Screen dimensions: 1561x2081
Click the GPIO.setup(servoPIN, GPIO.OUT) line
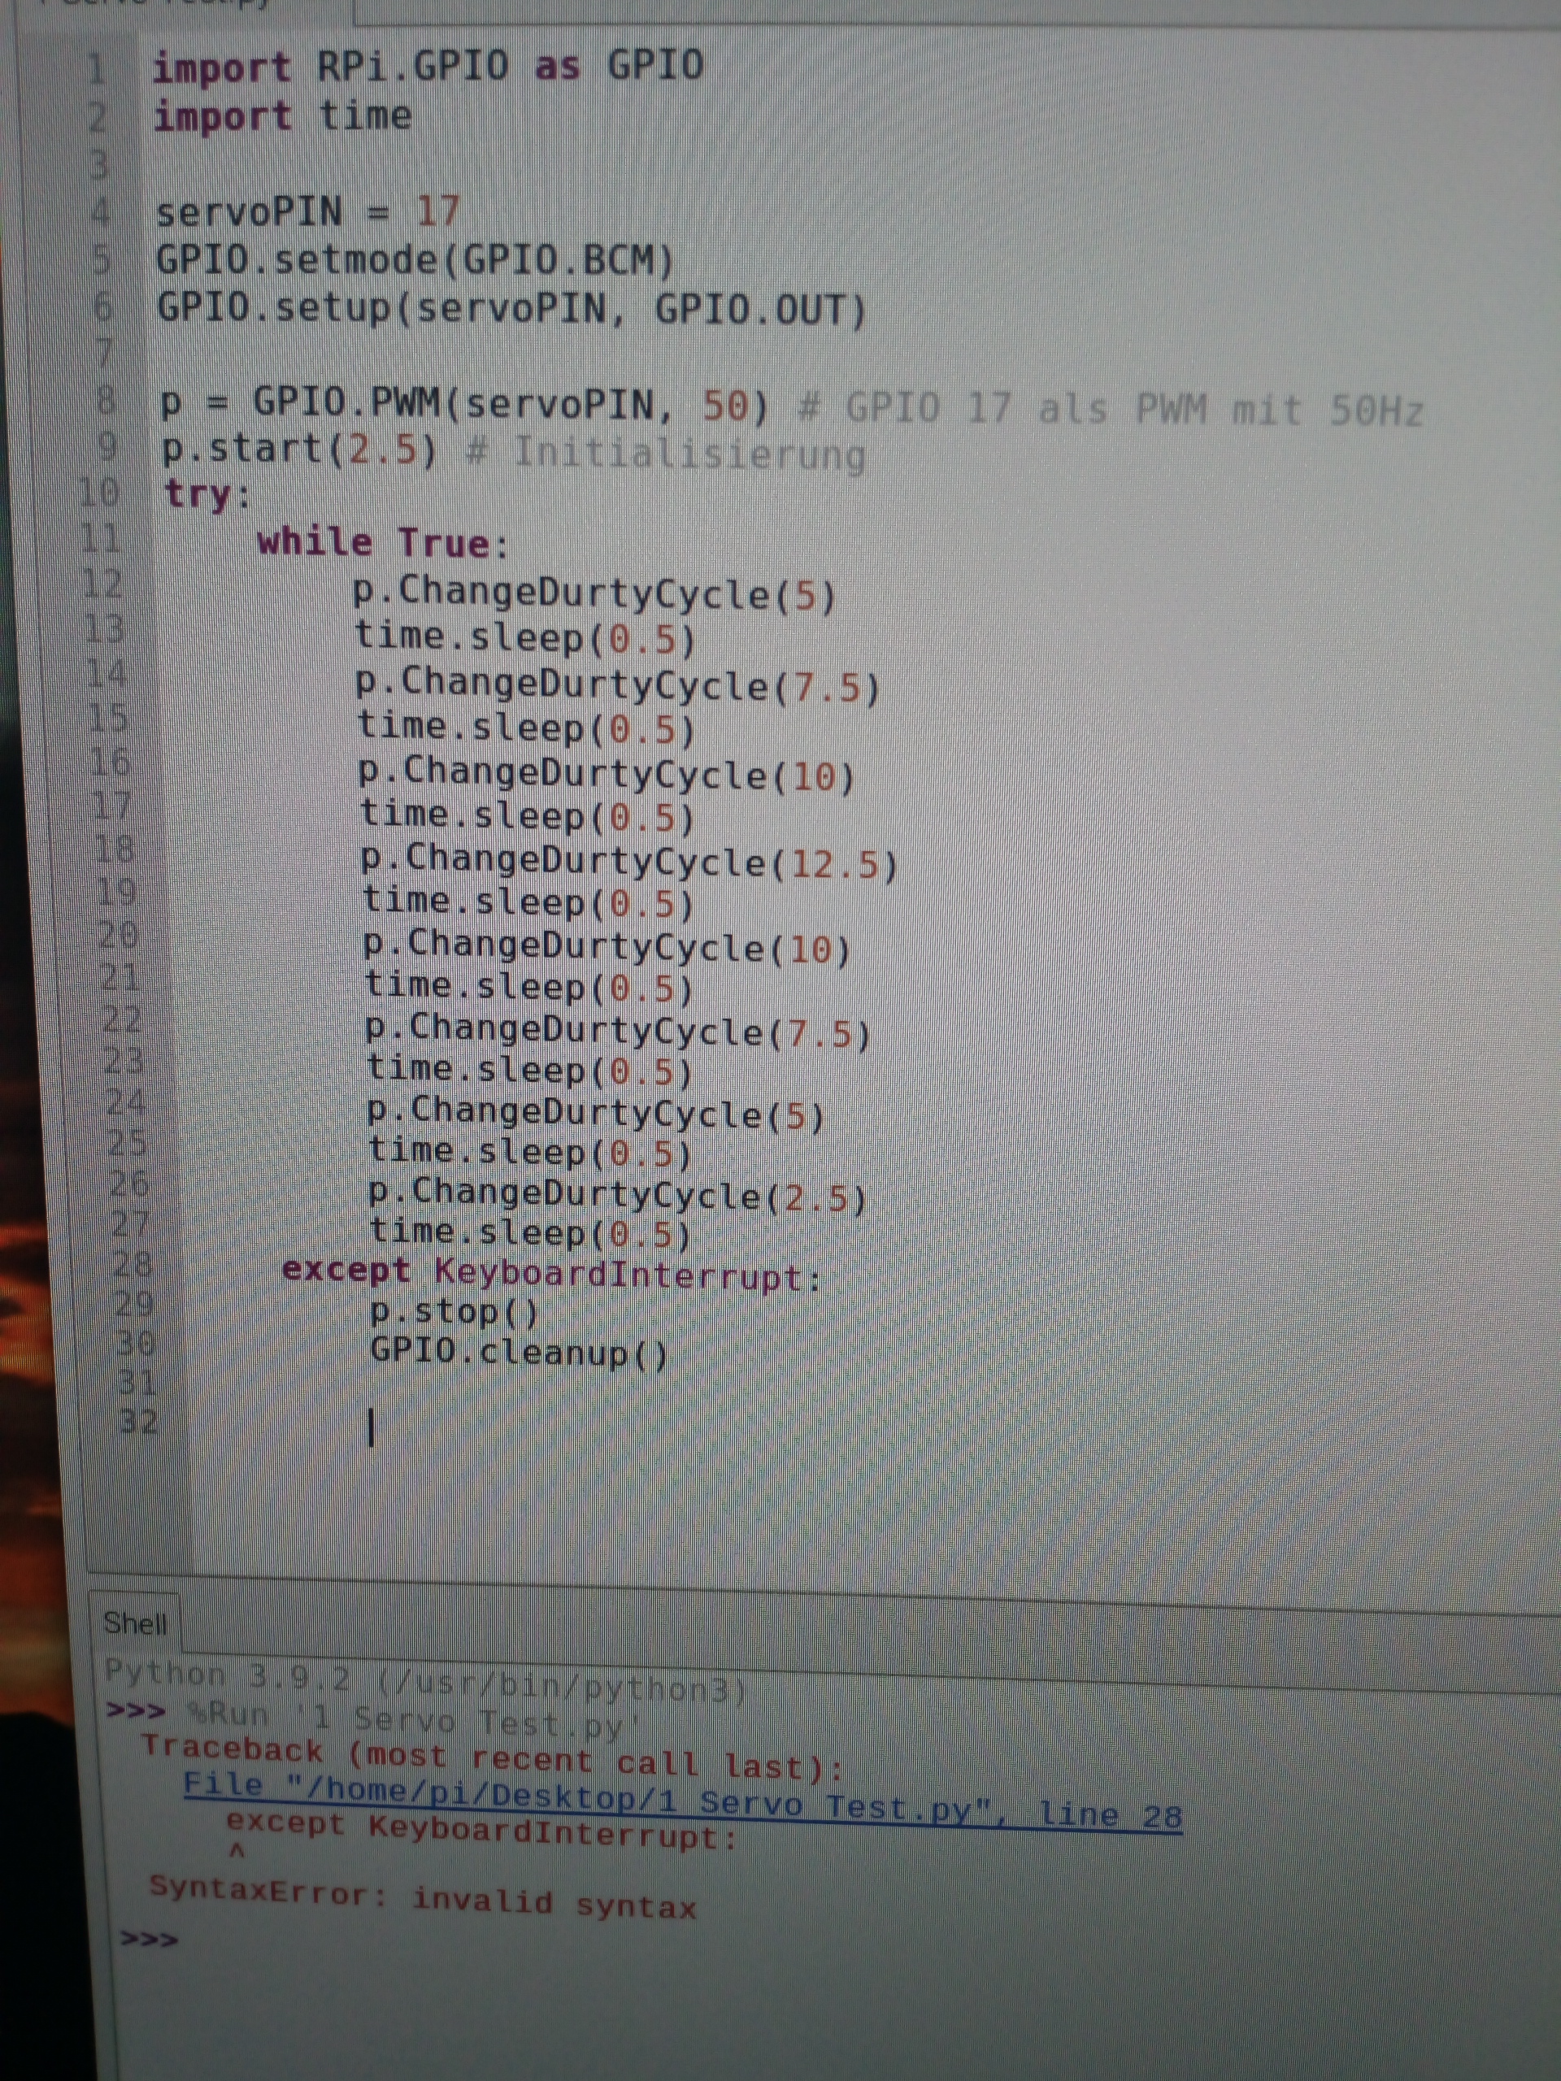[511, 310]
